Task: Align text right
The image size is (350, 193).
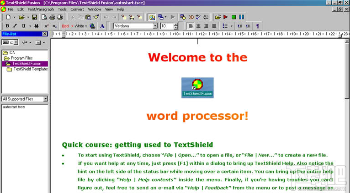Action: click(206, 26)
